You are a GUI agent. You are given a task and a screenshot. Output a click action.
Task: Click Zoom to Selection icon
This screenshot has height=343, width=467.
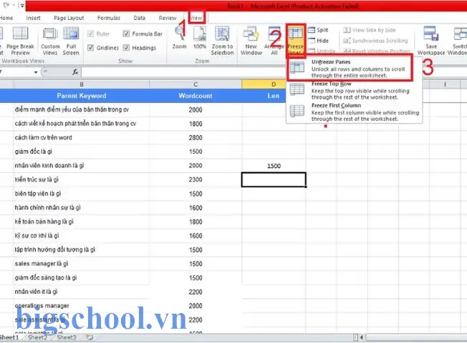click(x=222, y=41)
